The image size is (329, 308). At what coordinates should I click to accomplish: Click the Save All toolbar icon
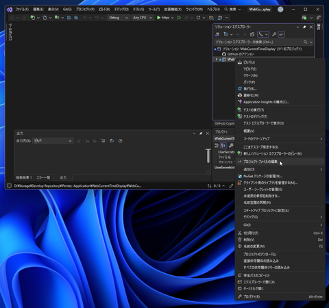(x=76, y=18)
